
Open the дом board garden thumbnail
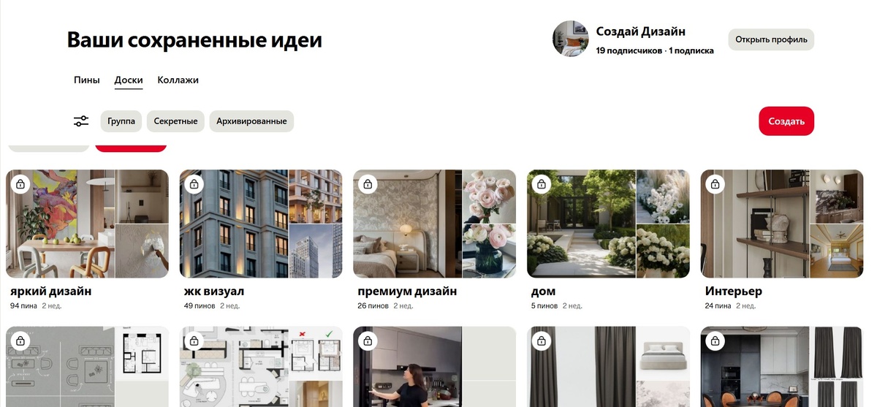[581, 224]
